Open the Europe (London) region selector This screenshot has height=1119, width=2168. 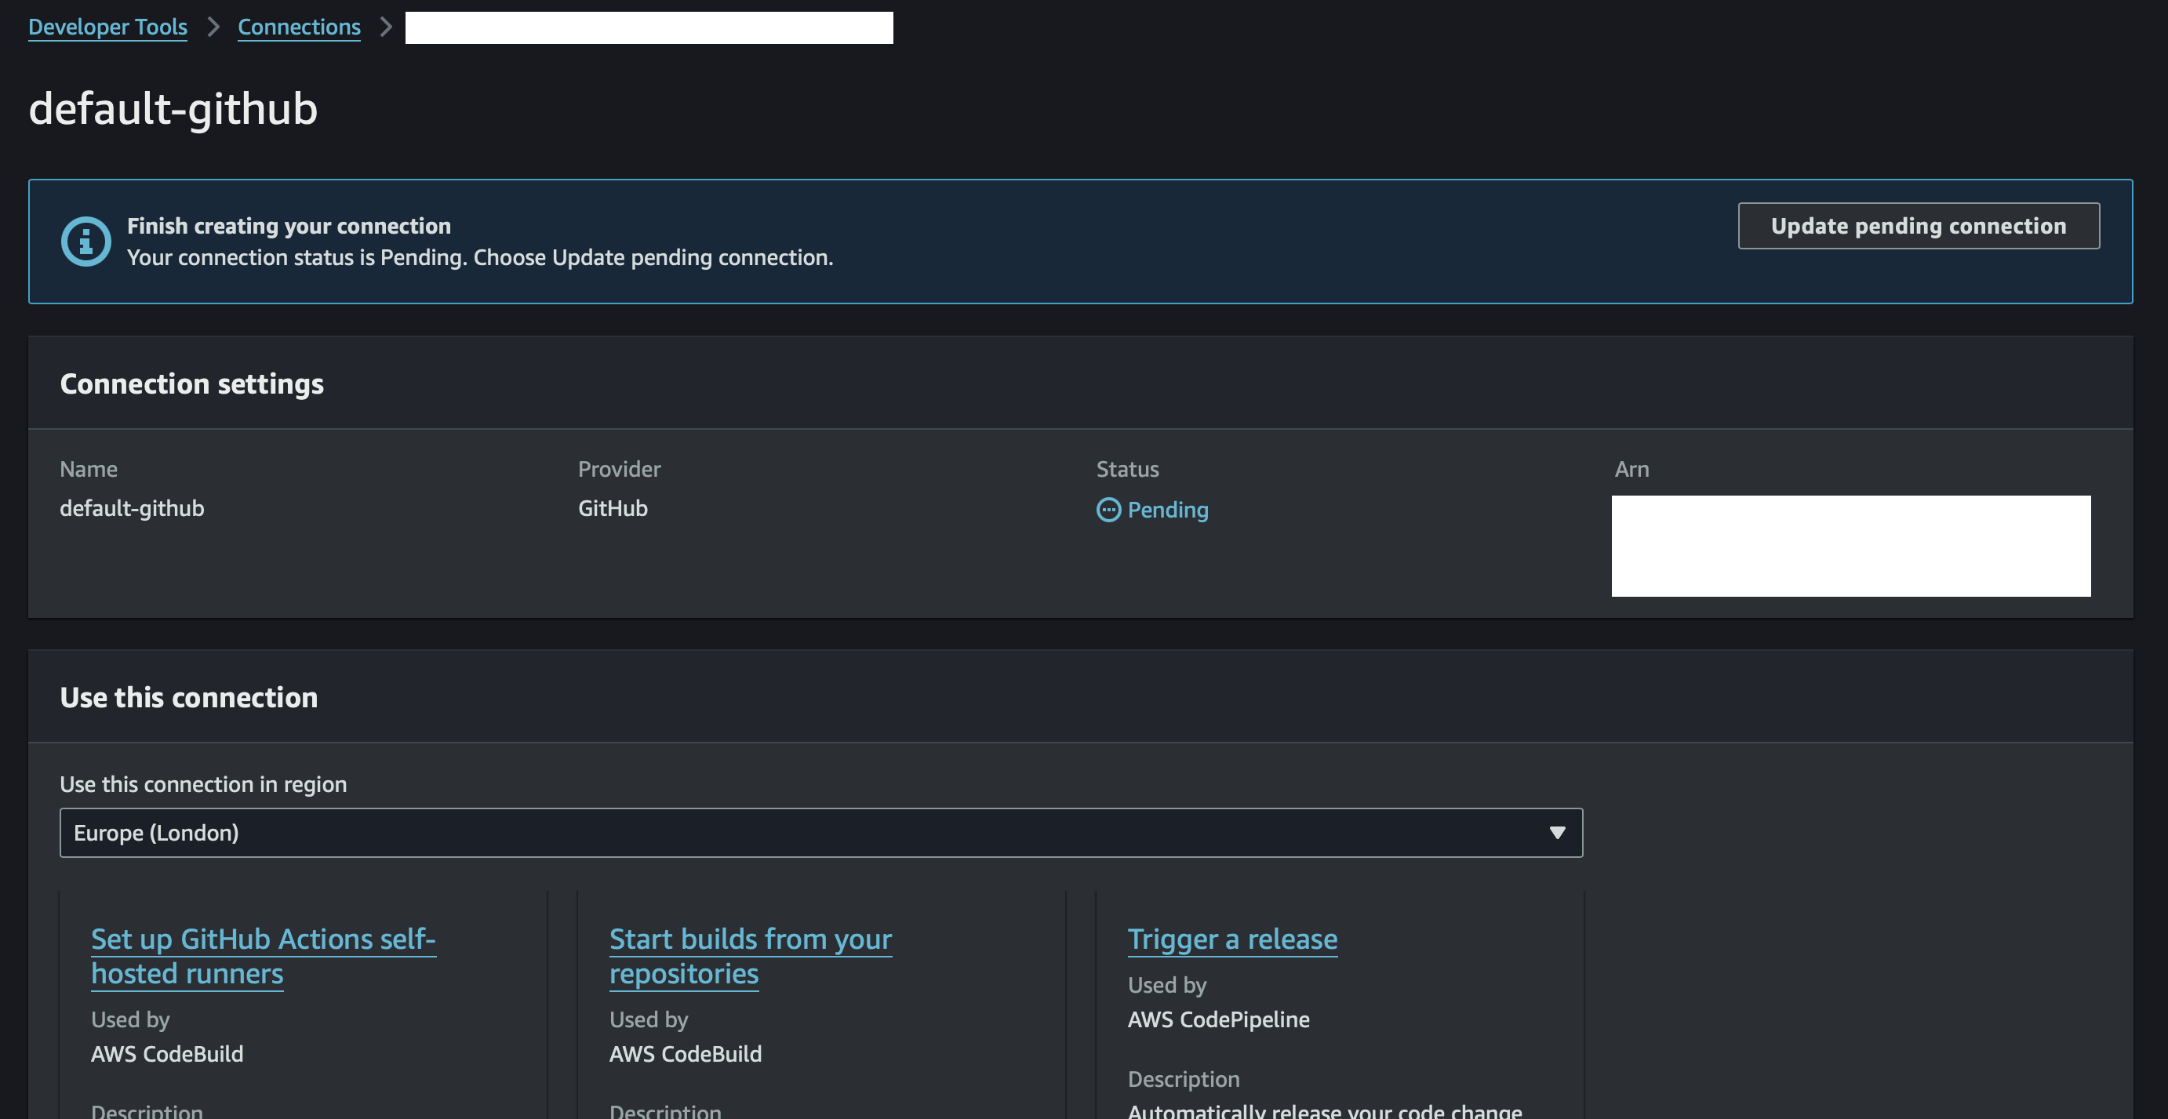coord(820,833)
